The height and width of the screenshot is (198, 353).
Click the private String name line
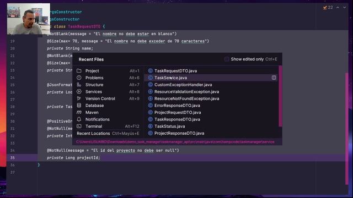[70, 48]
